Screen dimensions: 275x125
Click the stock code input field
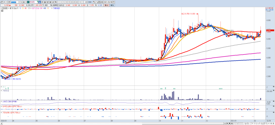[x=15, y=2]
